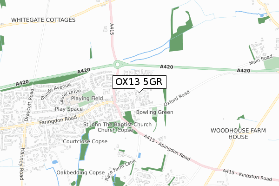Select St John The Baptist Church label
279x186 pixels.
coord(118,124)
